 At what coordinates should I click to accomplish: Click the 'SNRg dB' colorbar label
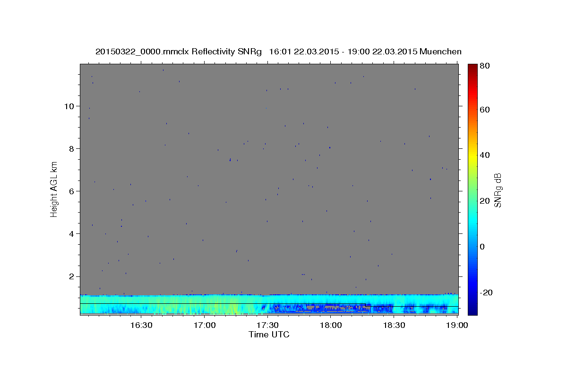tap(498, 190)
